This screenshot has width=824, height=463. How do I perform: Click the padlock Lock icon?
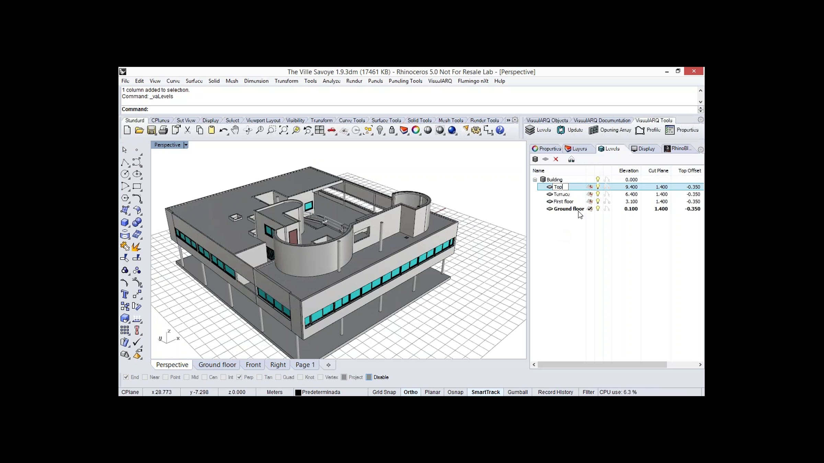tap(392, 130)
